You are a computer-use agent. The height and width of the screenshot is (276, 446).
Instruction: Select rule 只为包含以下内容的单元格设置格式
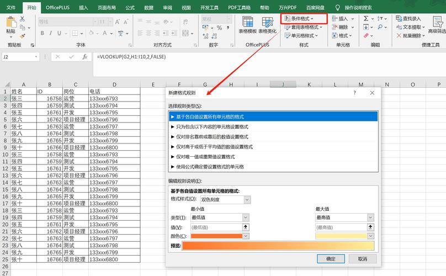click(x=273, y=126)
